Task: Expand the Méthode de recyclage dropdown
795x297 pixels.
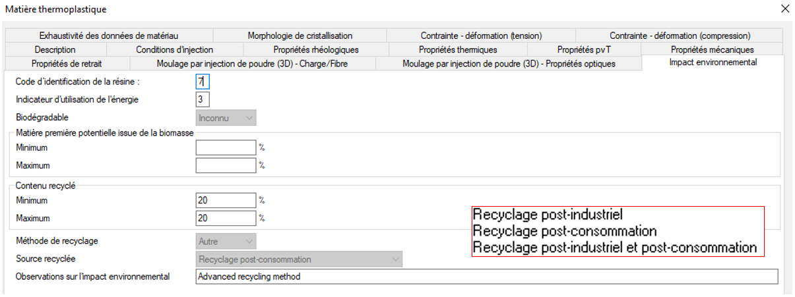Action: [x=226, y=242]
